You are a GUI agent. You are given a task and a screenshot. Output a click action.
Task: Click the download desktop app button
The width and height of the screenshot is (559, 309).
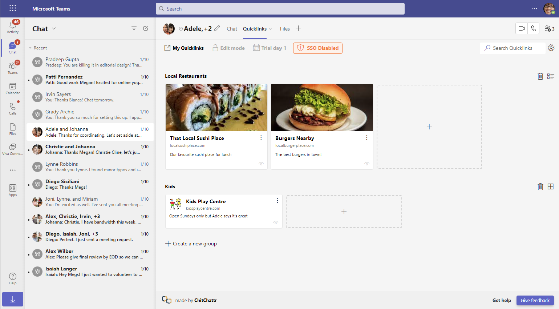[13, 299]
